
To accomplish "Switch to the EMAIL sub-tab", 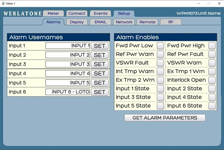I will pyautogui.click(x=100, y=22).
